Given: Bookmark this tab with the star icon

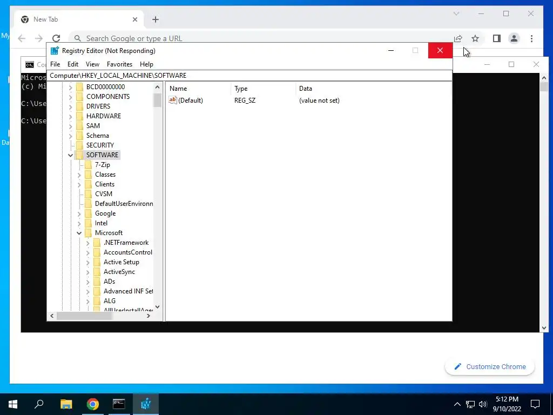Looking at the screenshot, I should pyautogui.click(x=475, y=38).
